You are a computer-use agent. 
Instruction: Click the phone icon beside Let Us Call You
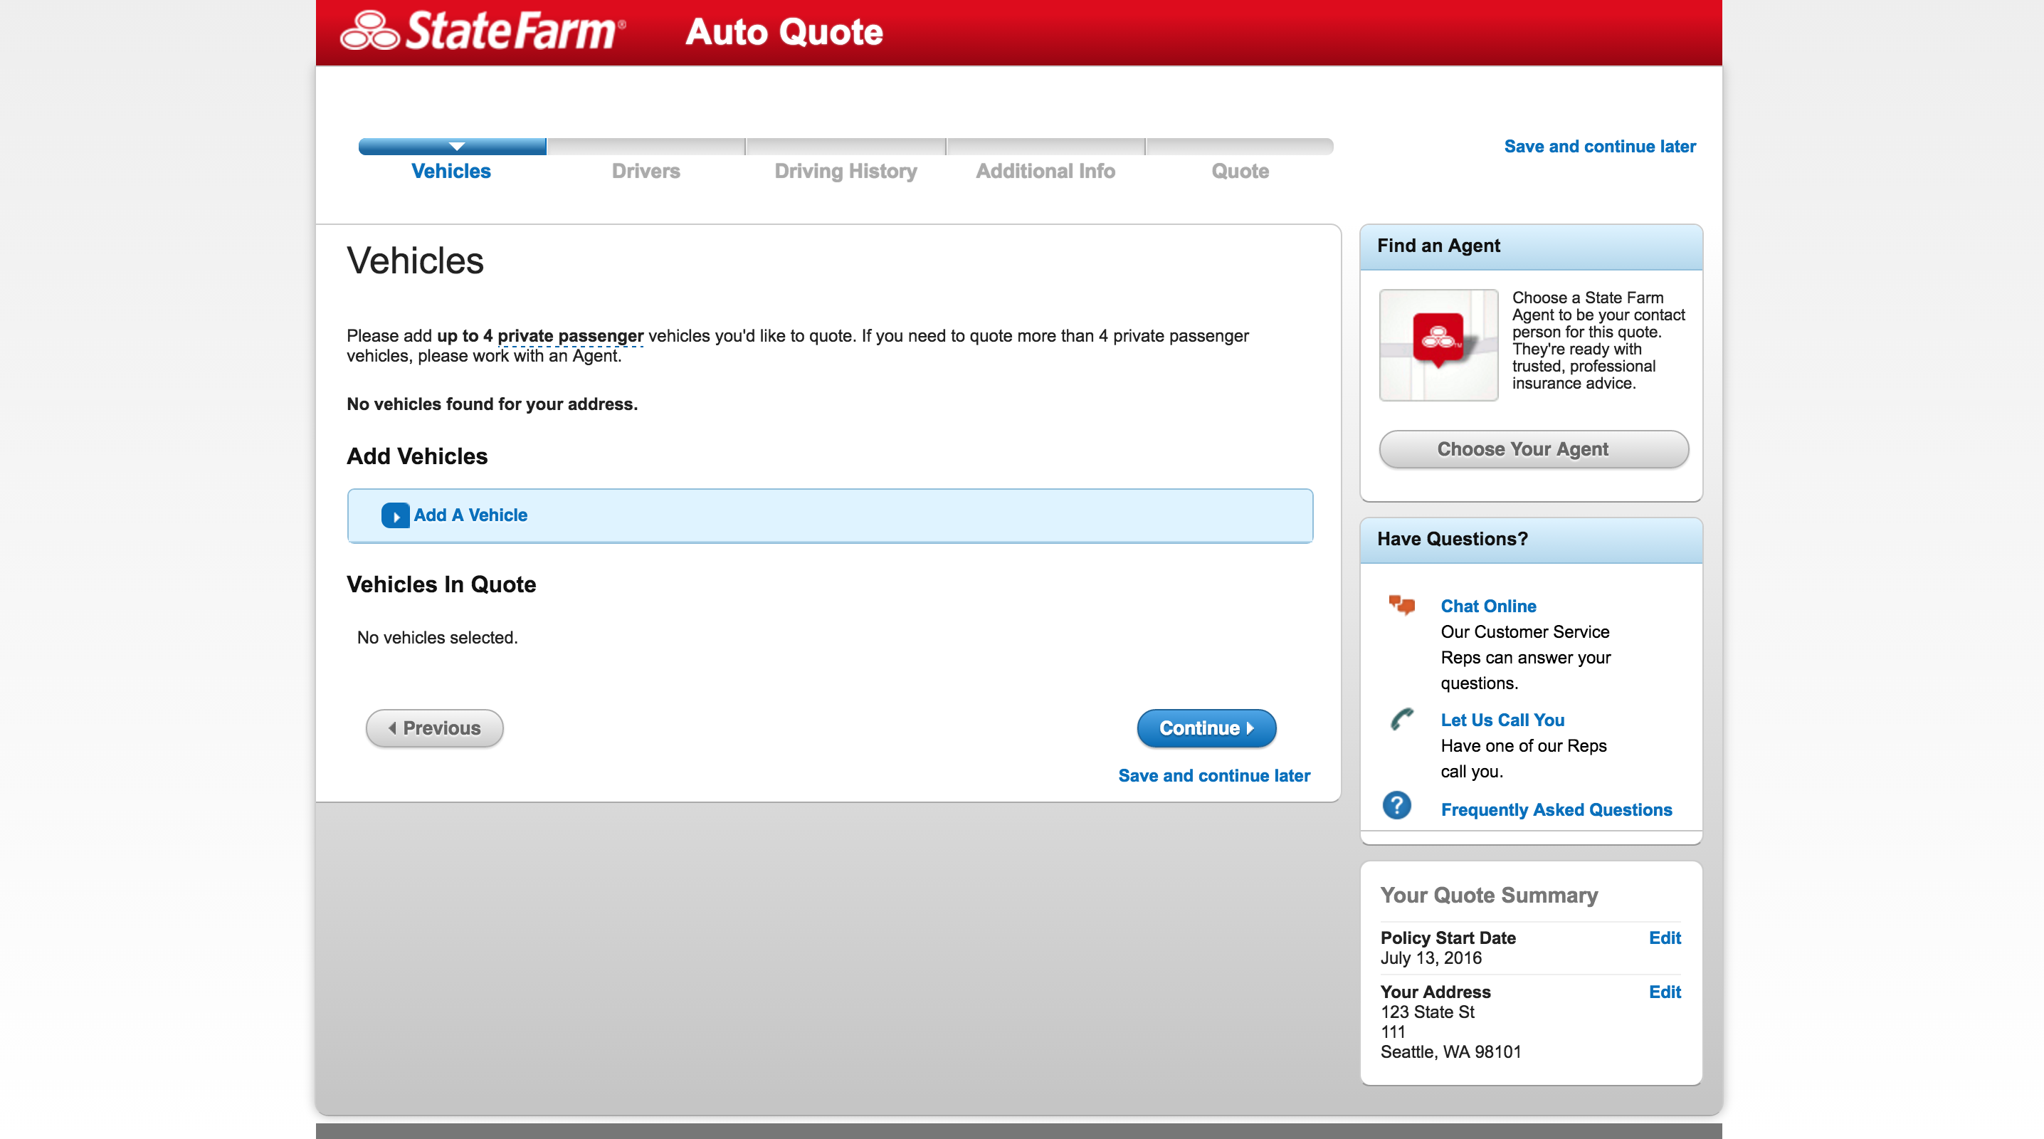[x=1402, y=719]
